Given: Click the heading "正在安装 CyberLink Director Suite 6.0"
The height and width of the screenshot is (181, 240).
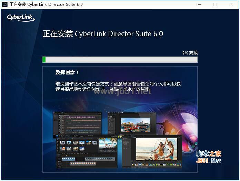Looking at the screenshot, I should click(x=103, y=34).
